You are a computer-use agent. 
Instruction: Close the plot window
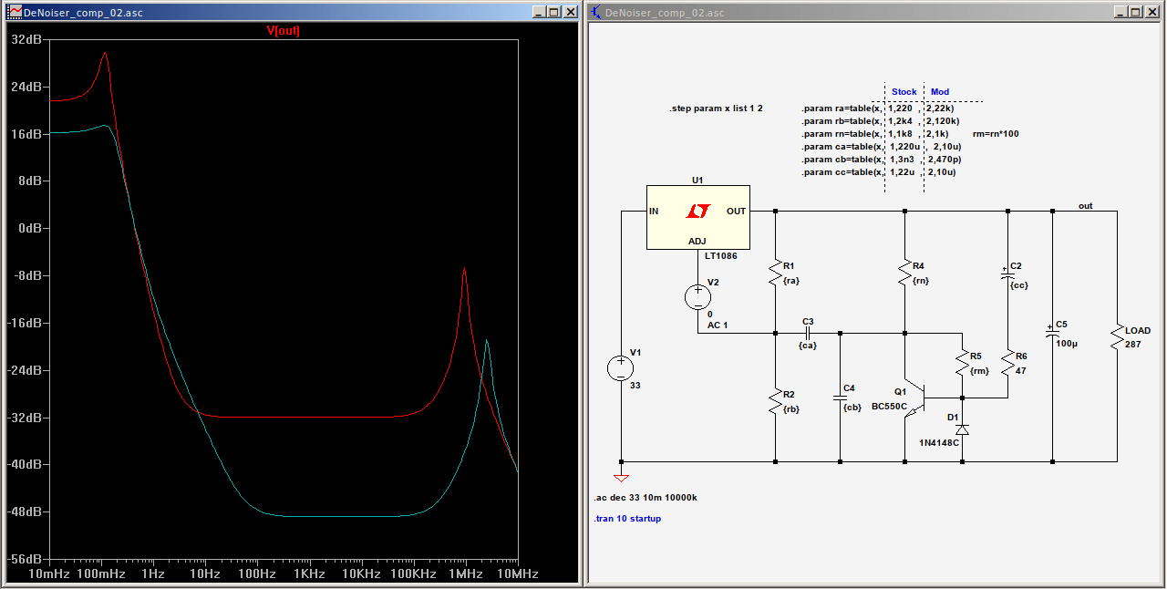tap(571, 12)
